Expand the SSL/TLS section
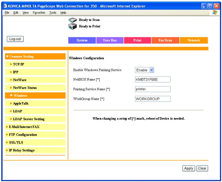This screenshot has height=182, width=222. pos(35,142)
